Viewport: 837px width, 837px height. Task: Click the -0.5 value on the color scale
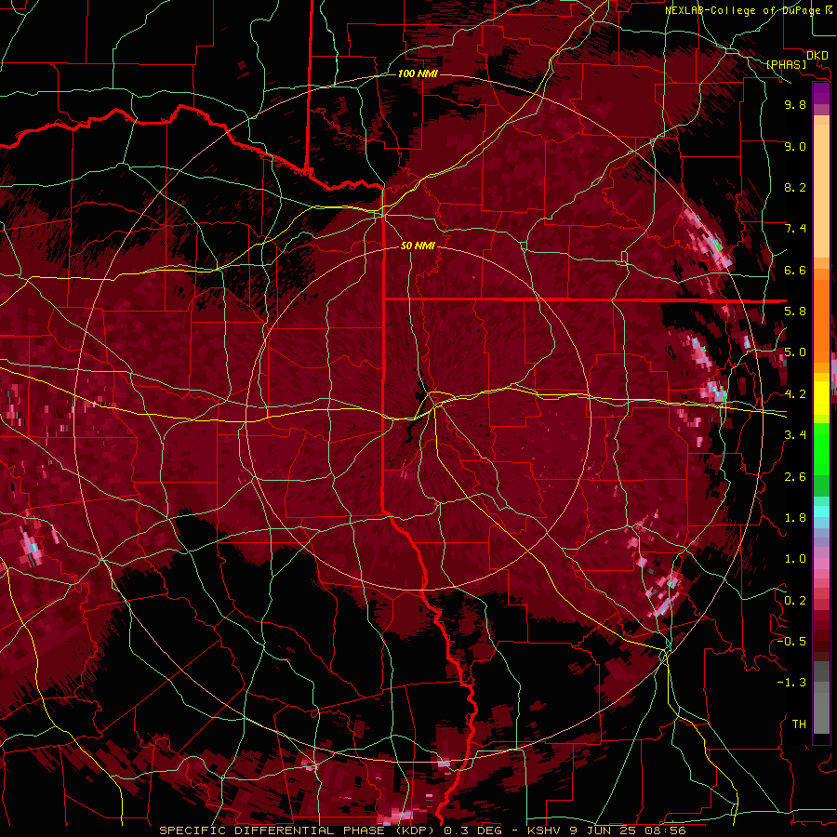791,642
